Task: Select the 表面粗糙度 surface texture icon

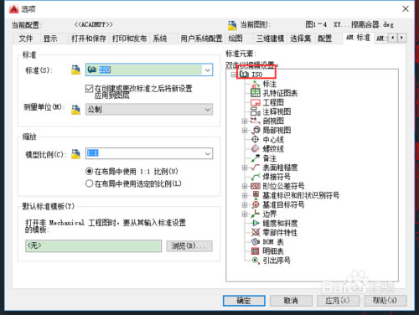Action: point(256,168)
